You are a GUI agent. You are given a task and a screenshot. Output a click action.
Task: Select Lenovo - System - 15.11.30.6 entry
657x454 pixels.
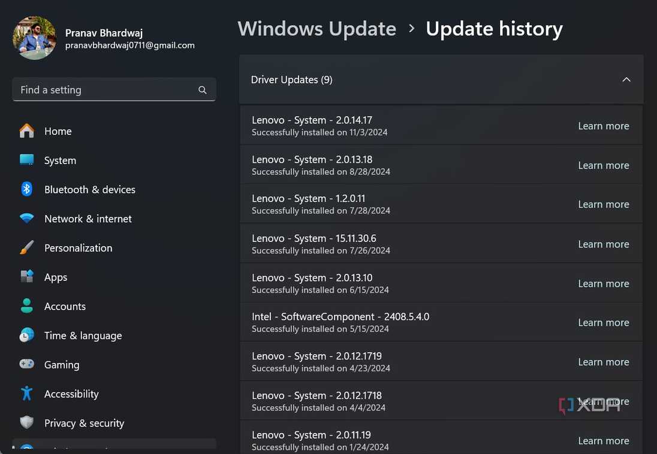coord(441,244)
